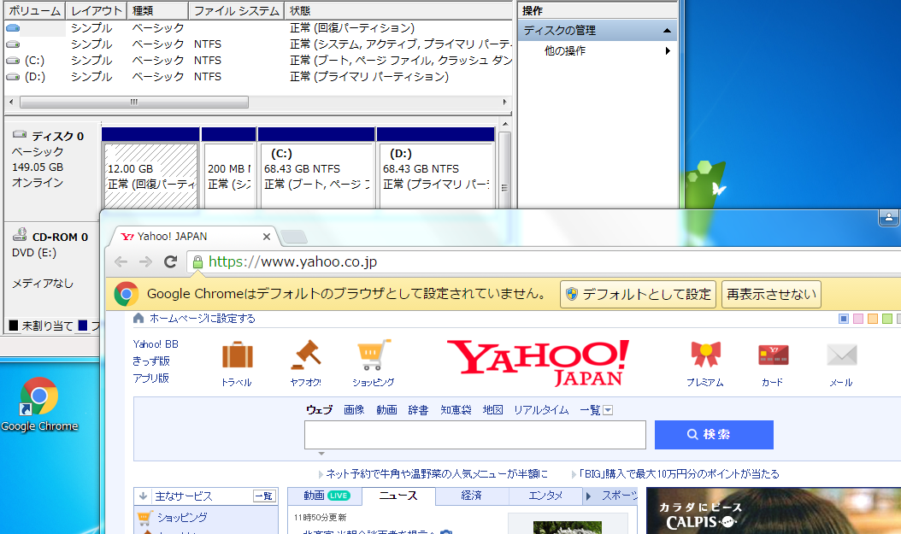The image size is (901, 534).
Task: Click the camera icon next to news headline
Action: click(446, 531)
